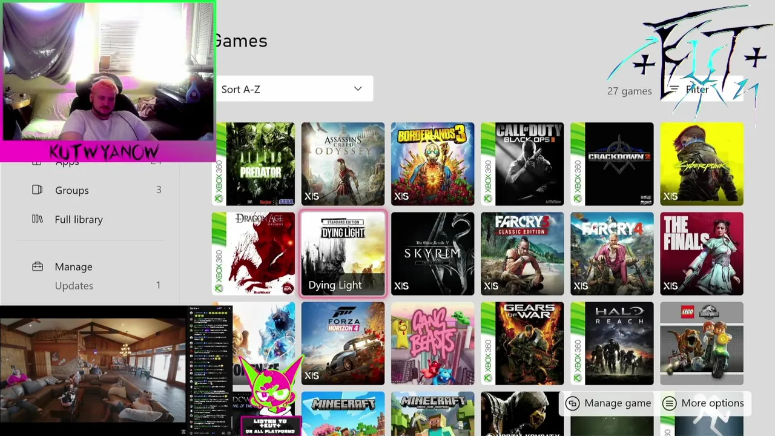The image size is (775, 436).
Task: Open the Cyberpunk game tile
Action: (701, 164)
